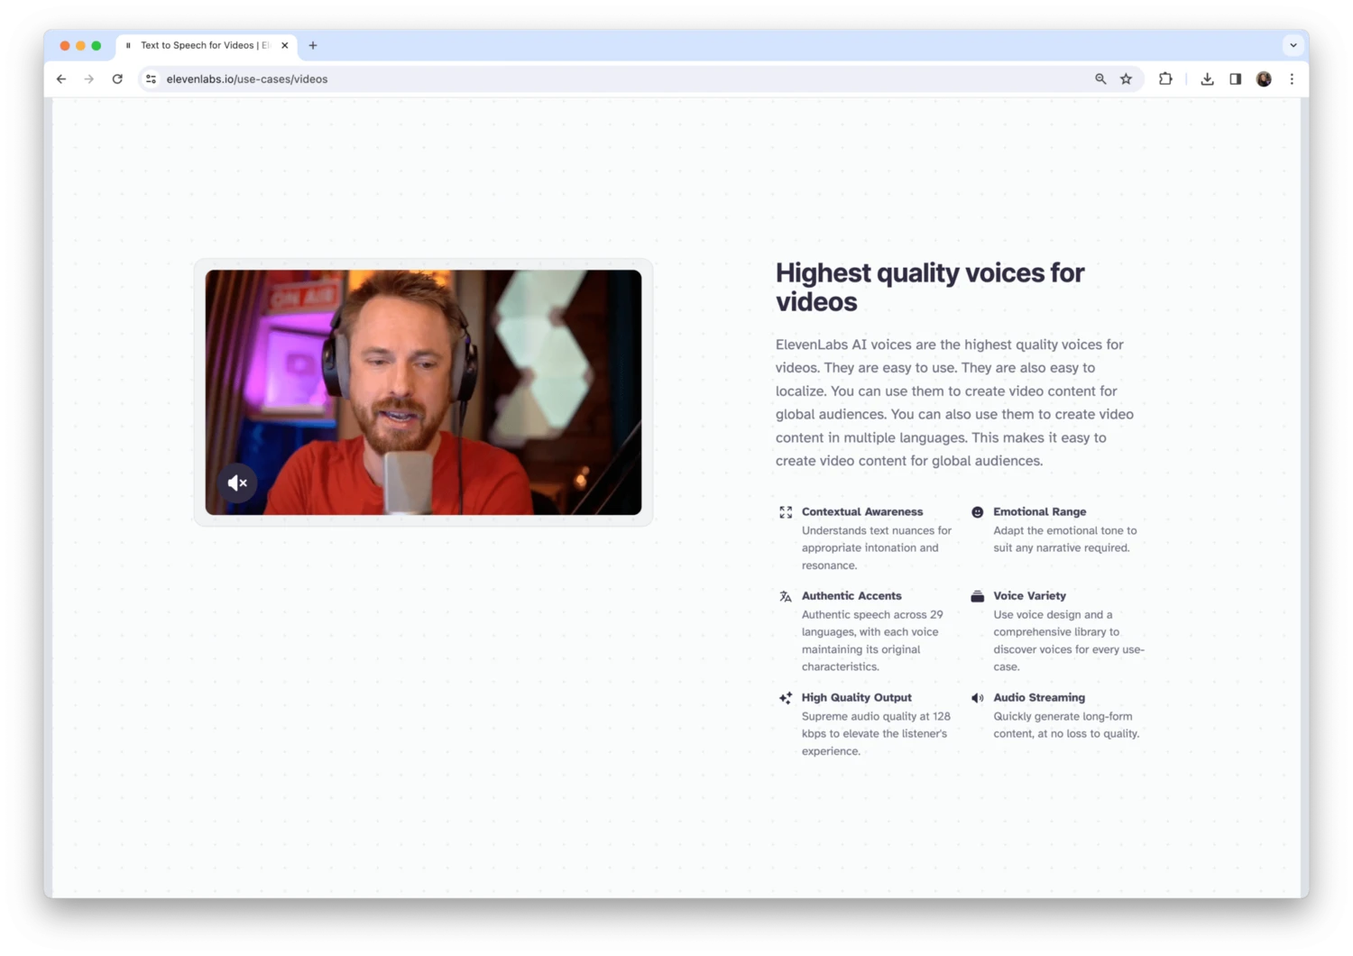This screenshot has height=956, width=1353.
Task: Go back to the previous page
Action: tap(61, 79)
